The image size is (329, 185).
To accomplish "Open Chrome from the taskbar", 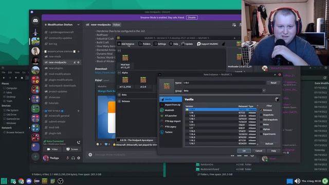I will [21, 181].
